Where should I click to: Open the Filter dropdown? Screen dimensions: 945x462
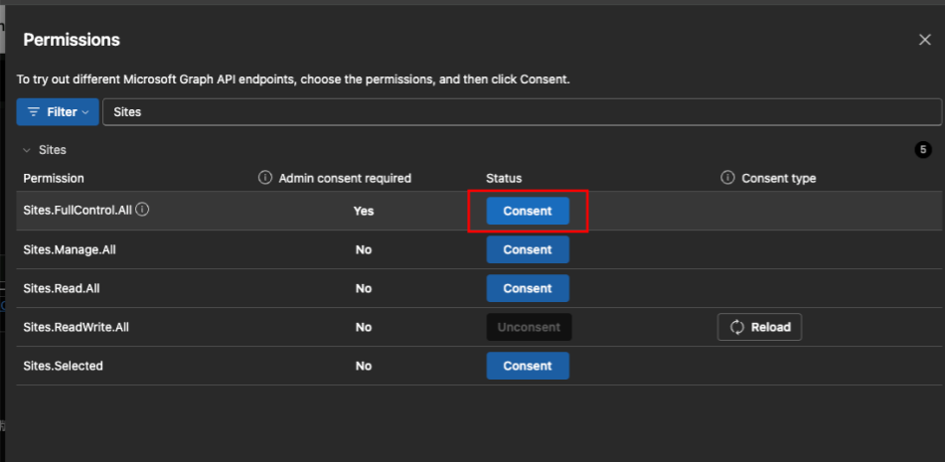click(58, 112)
